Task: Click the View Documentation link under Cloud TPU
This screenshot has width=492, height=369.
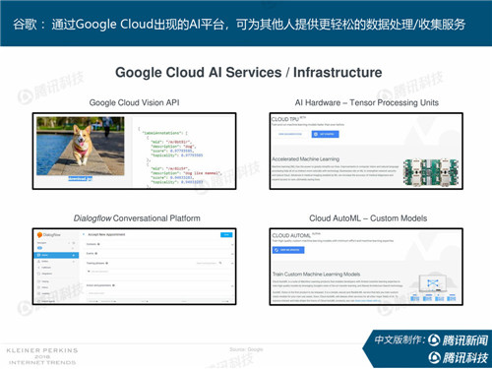Action: point(290,134)
